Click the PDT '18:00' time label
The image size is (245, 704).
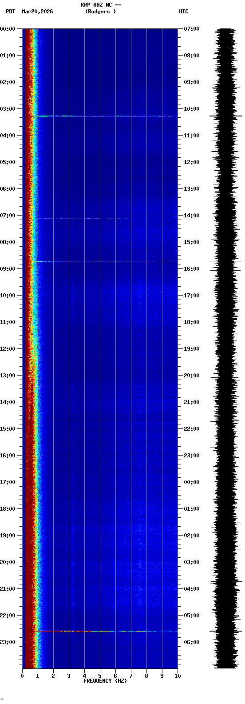pyautogui.click(x=8, y=509)
